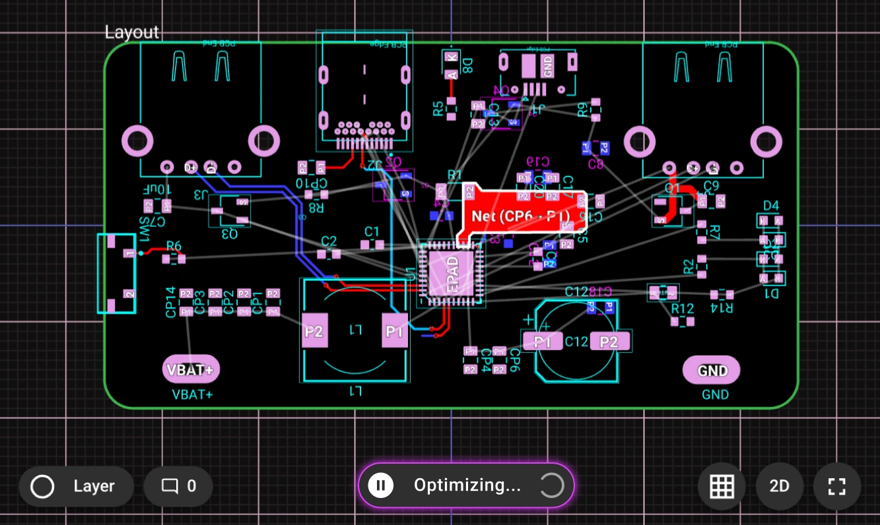
Task: Open the comments bubble showing 0
Action: [x=178, y=487]
